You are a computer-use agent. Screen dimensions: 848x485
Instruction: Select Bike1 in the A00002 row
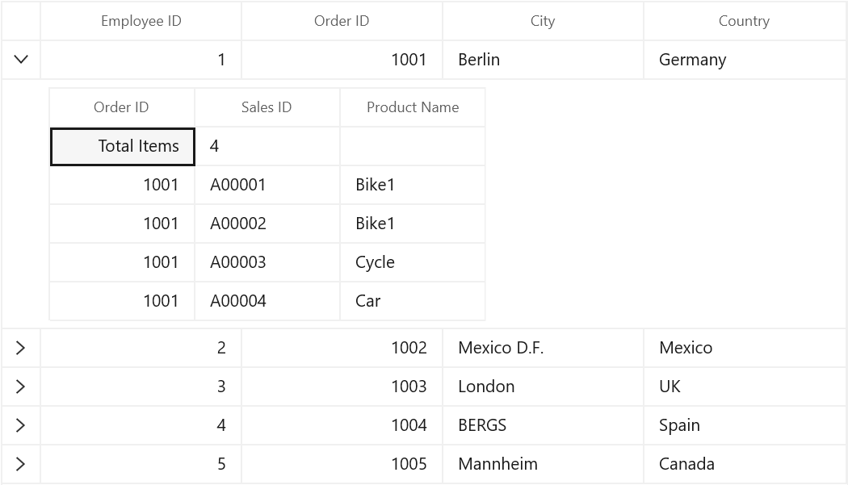[x=413, y=224]
